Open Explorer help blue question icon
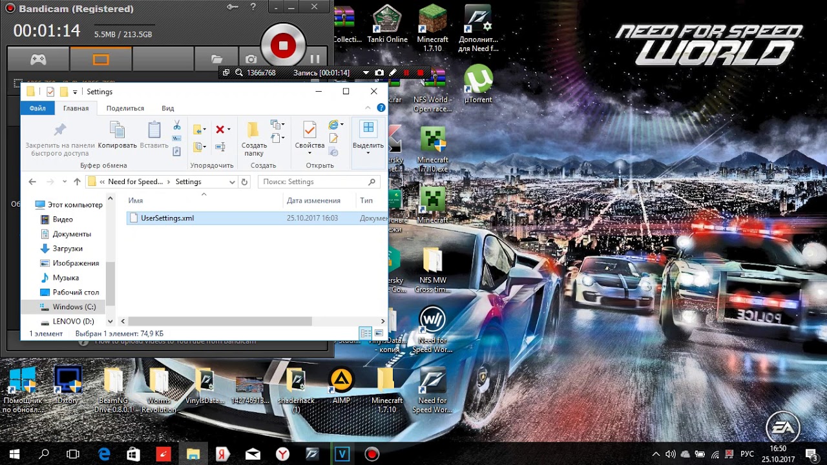Viewport: 827px width, 465px height. pos(381,108)
